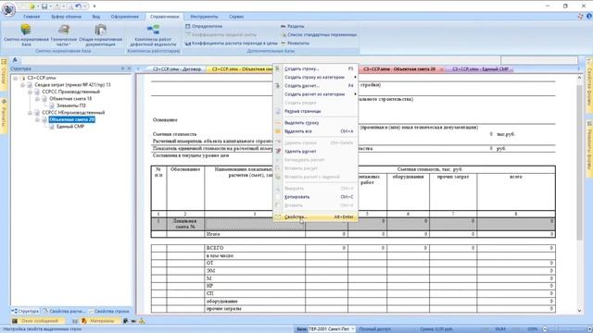Collapse the ССРСС НЕпроизводственный node
593x333 pixels.
(31, 113)
